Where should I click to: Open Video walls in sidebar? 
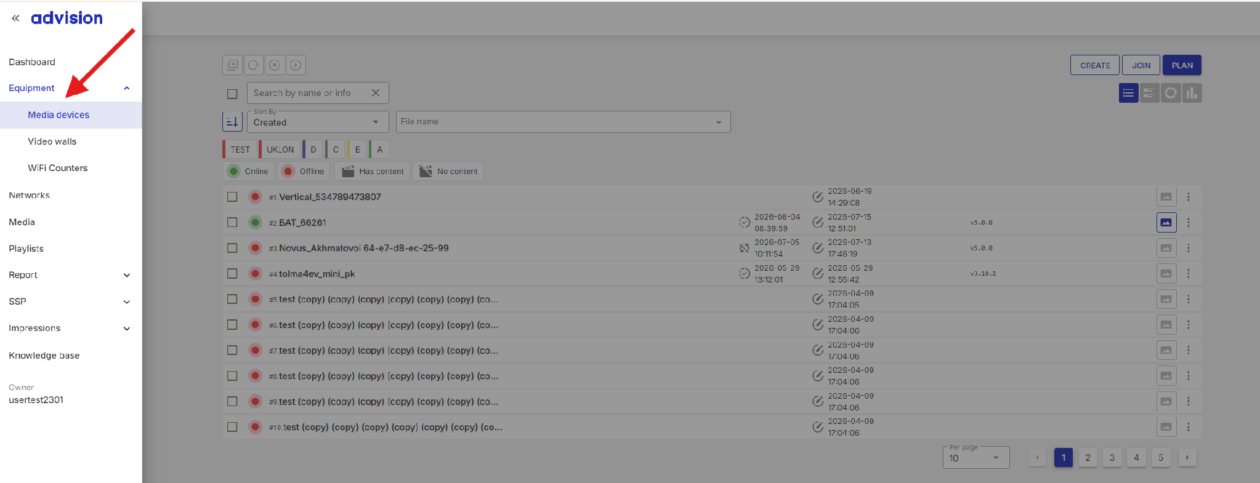coord(52,142)
